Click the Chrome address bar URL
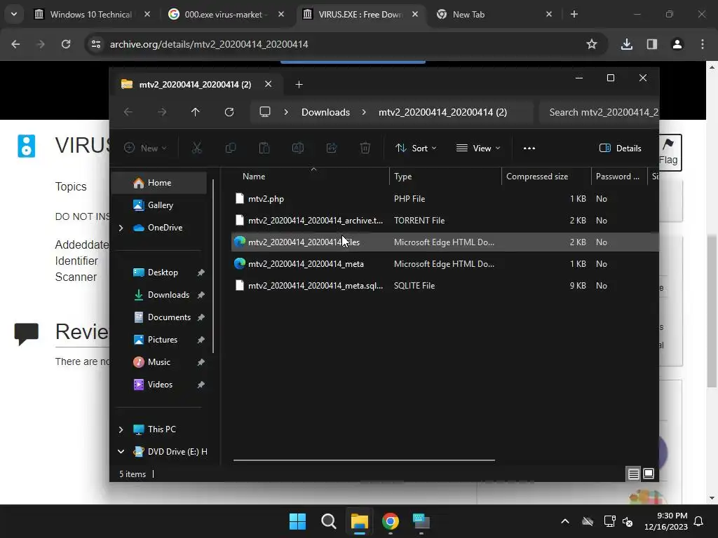The image size is (718, 538). pyautogui.click(x=209, y=44)
